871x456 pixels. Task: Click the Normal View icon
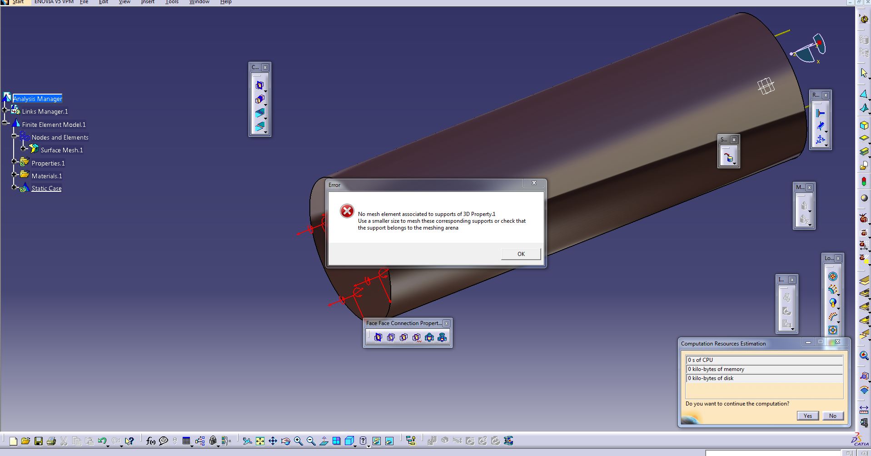tap(324, 441)
